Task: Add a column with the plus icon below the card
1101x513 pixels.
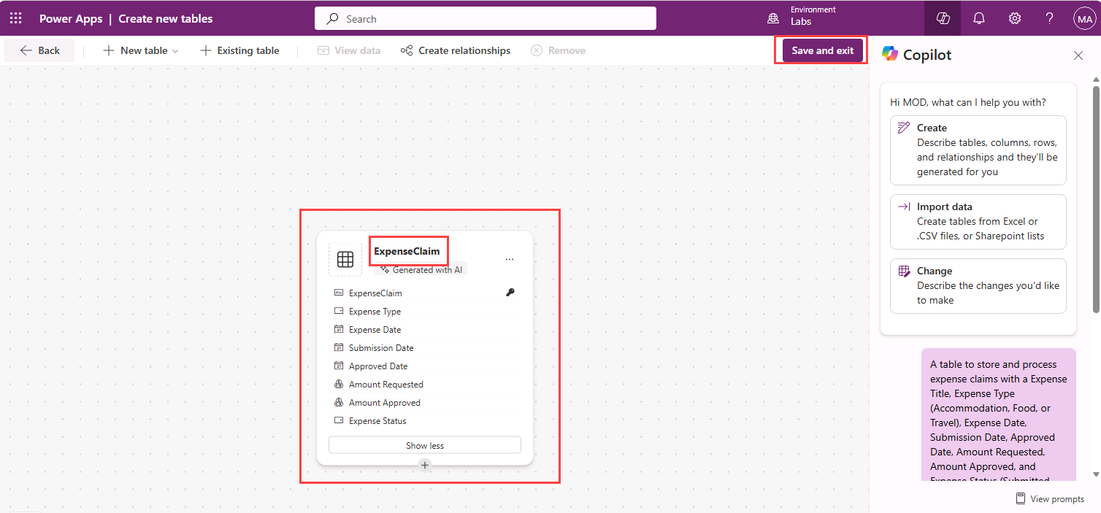Action: (425, 465)
